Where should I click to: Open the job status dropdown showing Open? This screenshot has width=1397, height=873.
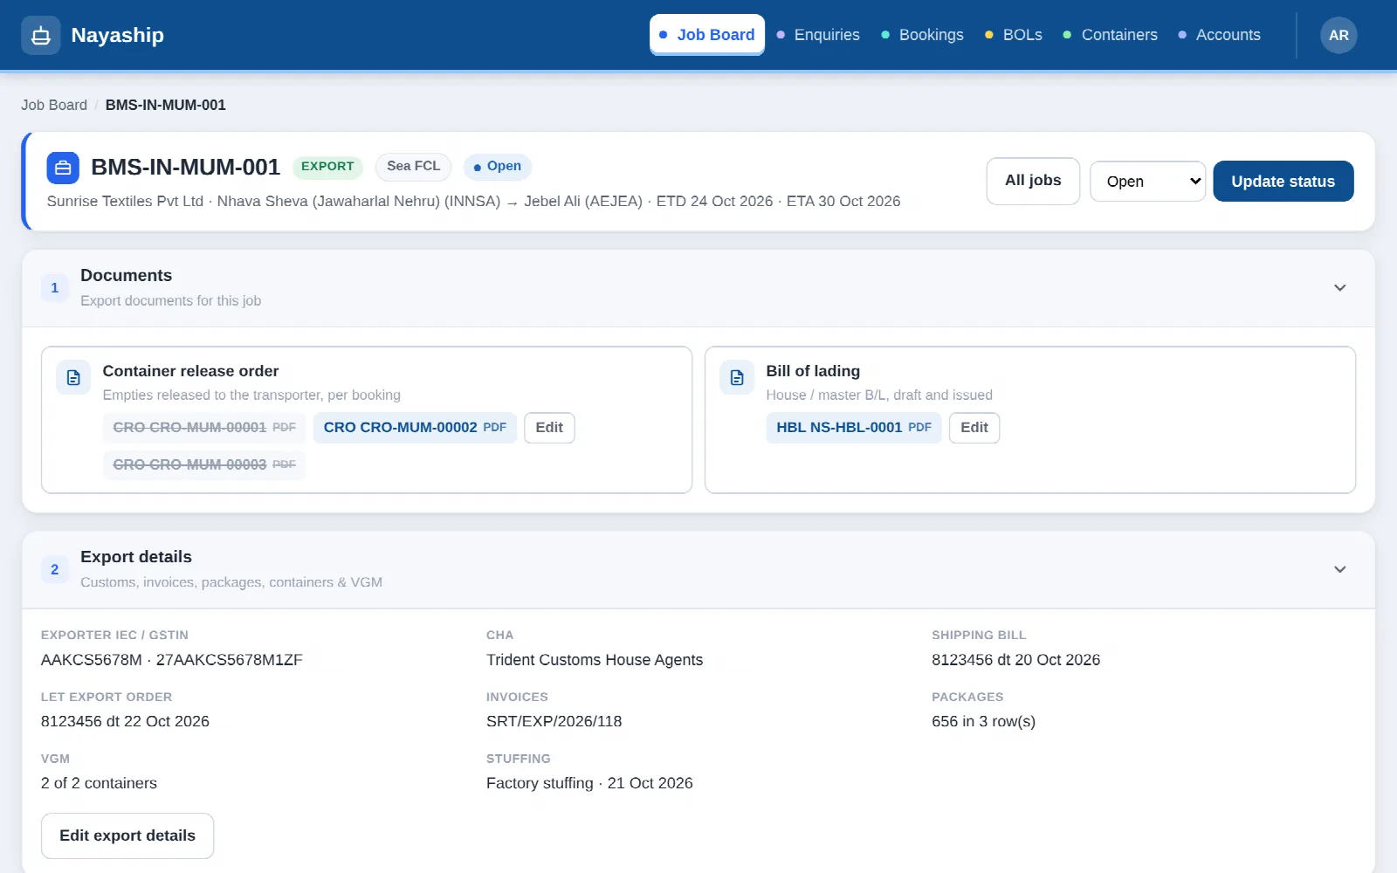(1147, 182)
